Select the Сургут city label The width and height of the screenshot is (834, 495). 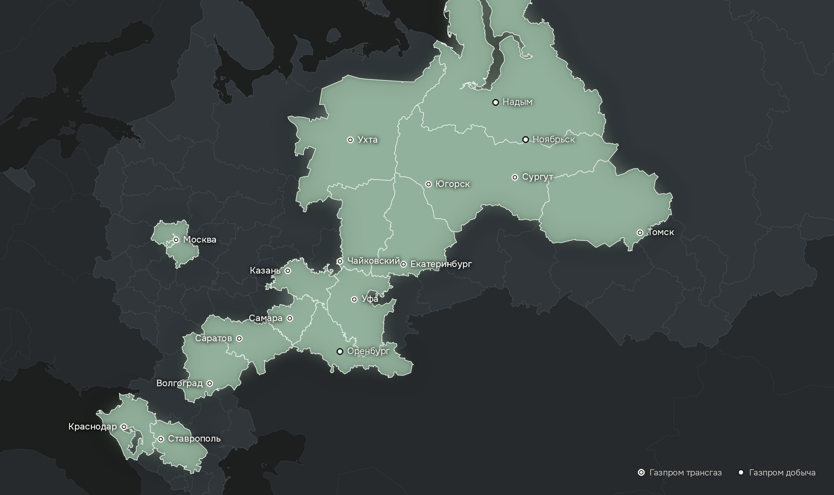click(538, 177)
